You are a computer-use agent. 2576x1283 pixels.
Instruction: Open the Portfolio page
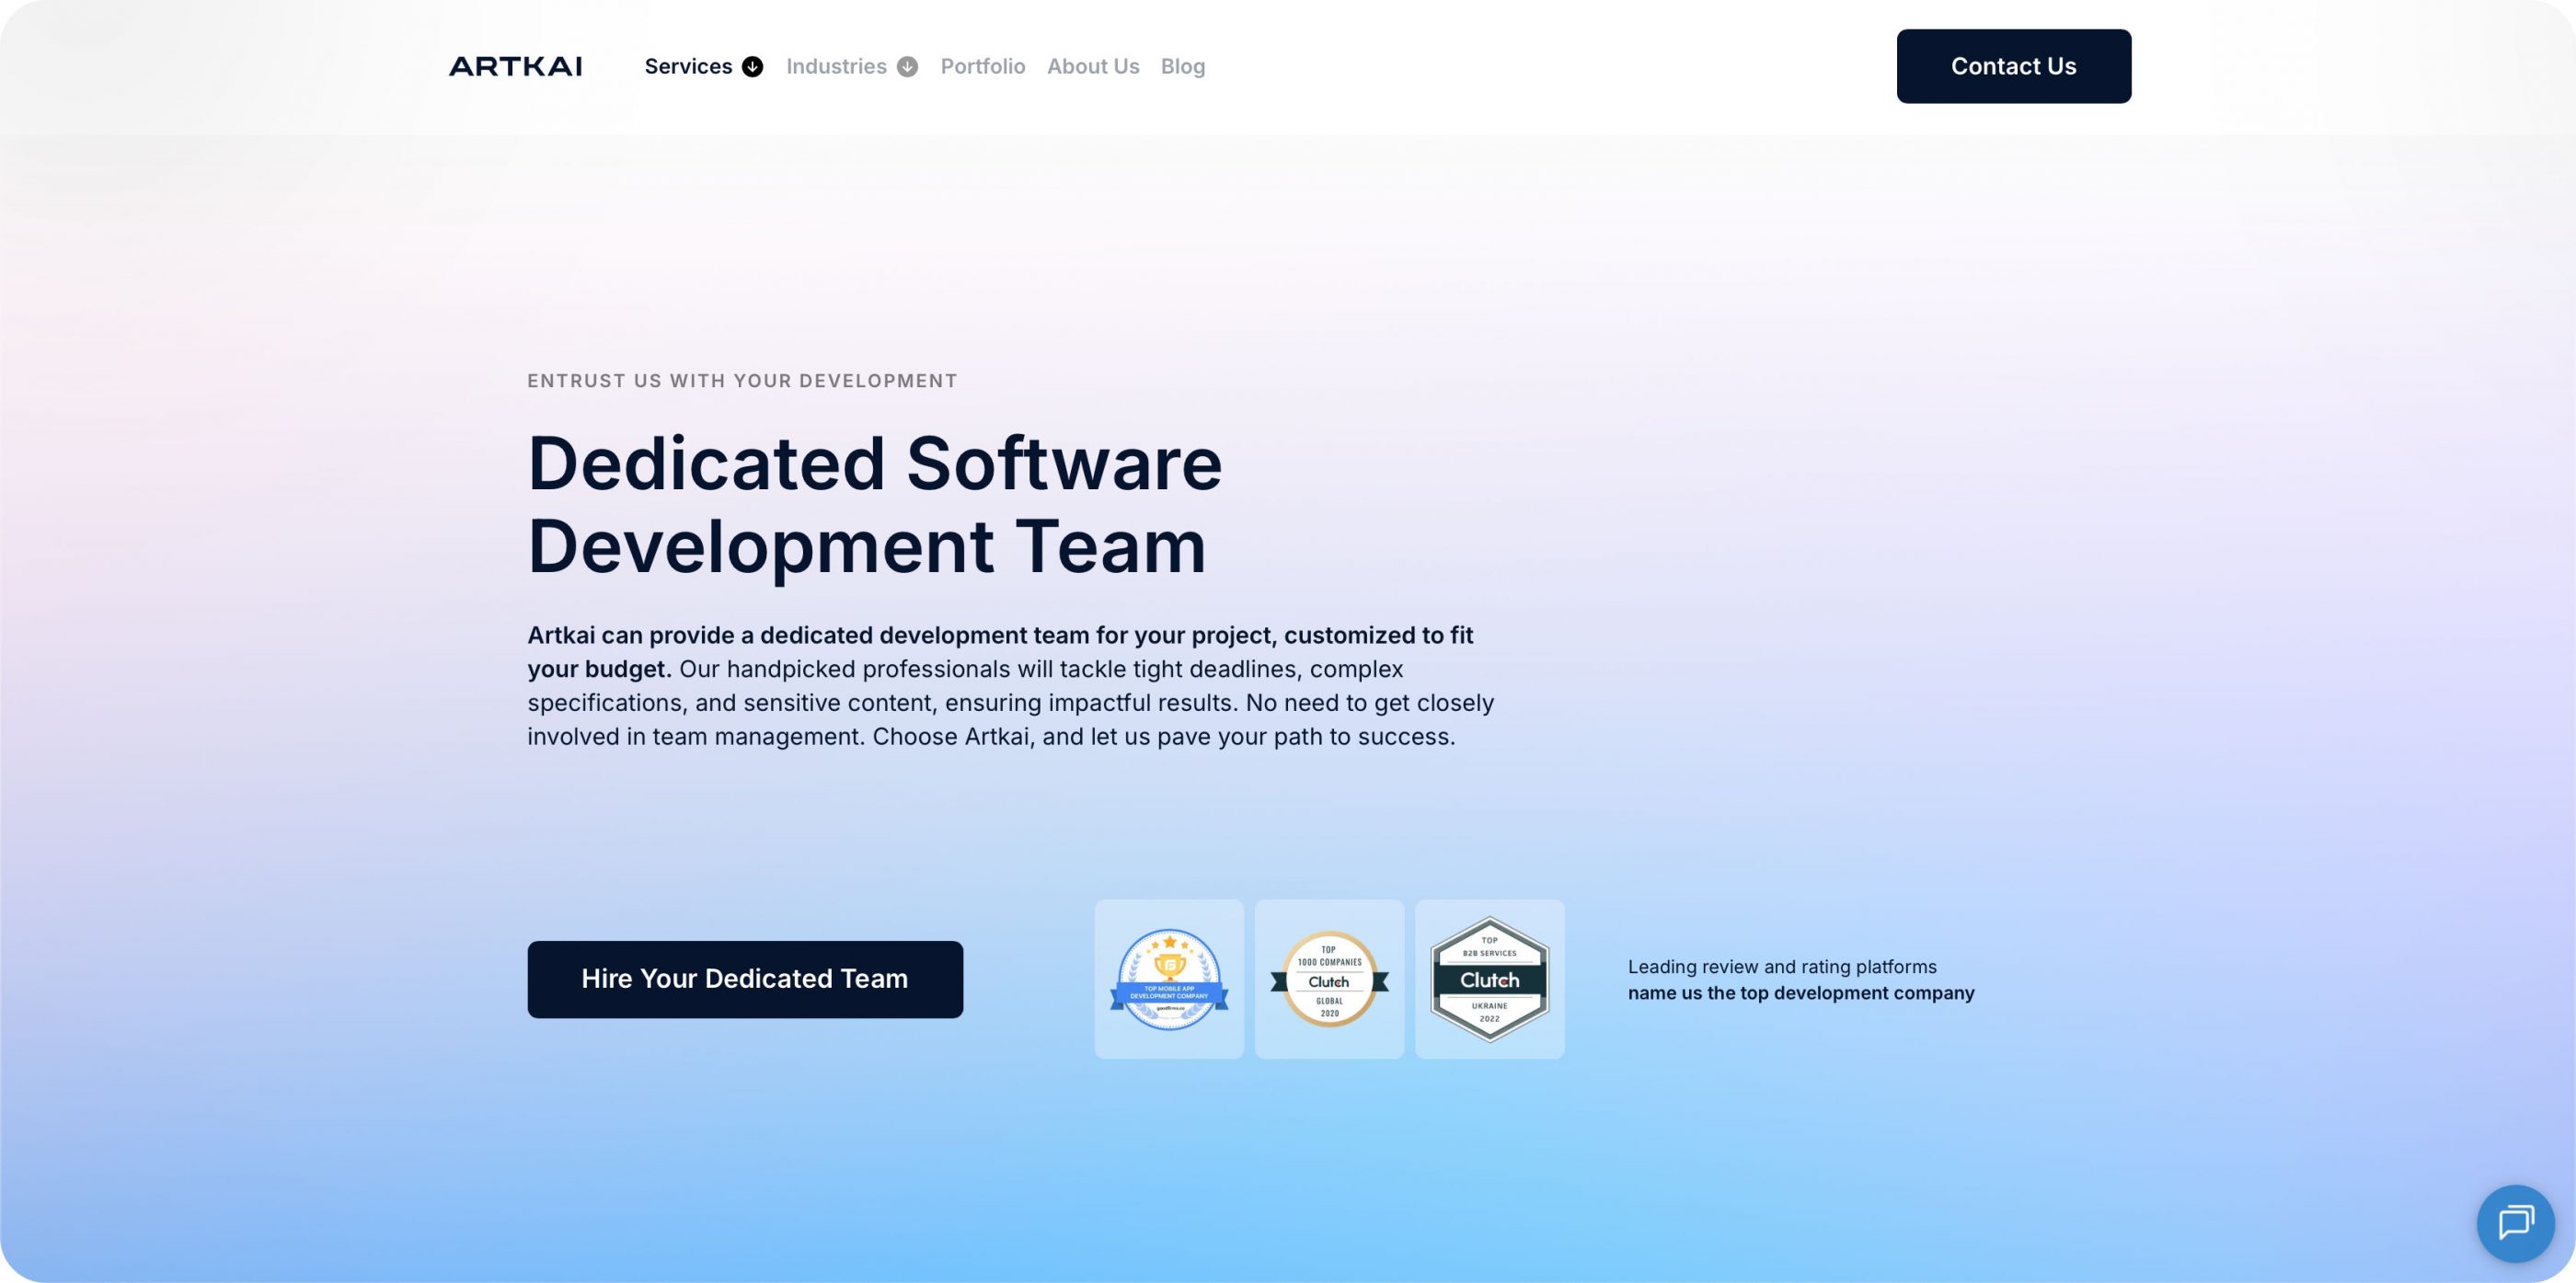click(982, 66)
